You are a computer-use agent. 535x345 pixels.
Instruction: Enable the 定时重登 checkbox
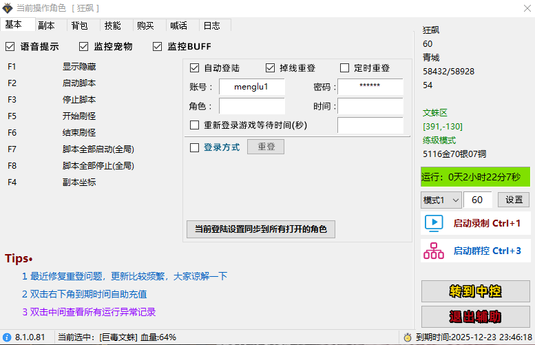click(x=345, y=68)
